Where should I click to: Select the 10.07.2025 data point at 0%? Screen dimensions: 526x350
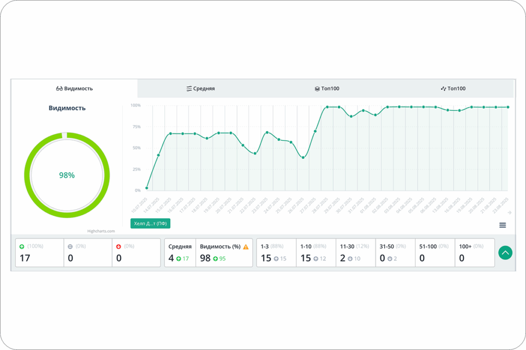click(x=146, y=188)
